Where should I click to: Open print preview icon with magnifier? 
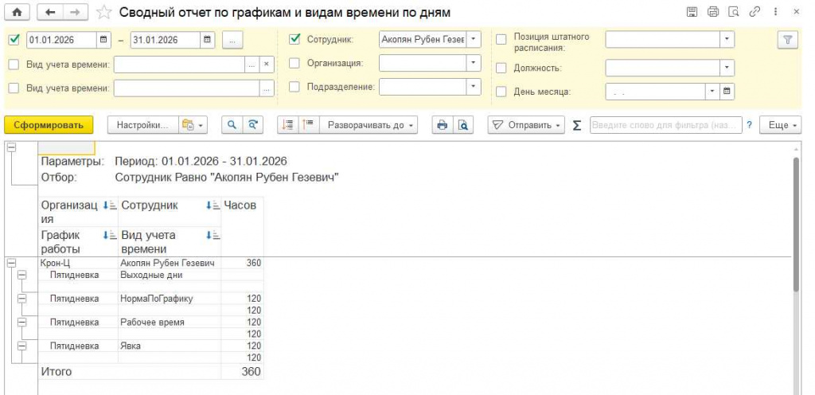click(x=463, y=125)
